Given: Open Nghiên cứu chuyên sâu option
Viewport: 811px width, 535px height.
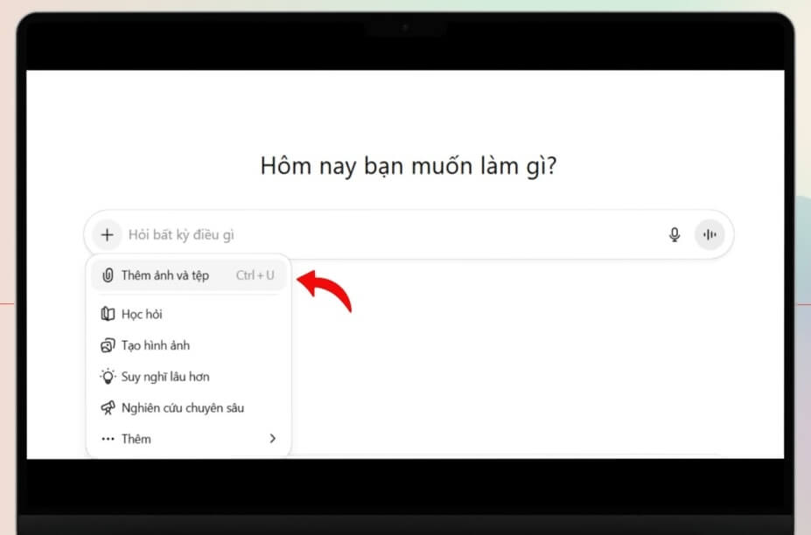Looking at the screenshot, I should [x=182, y=407].
